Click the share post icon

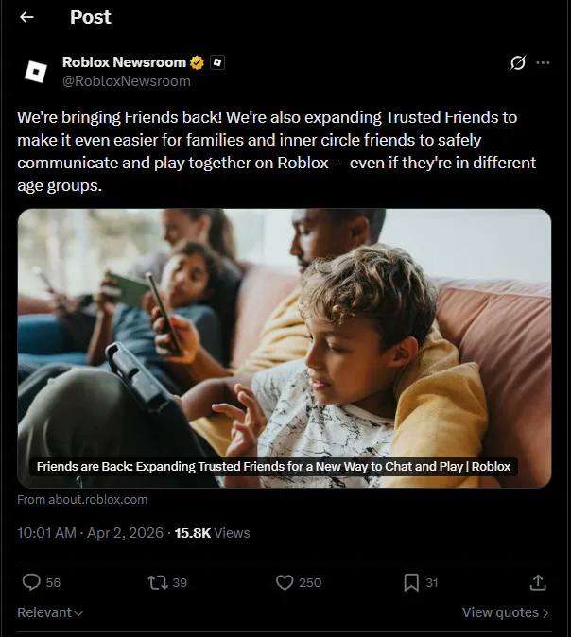[538, 582]
